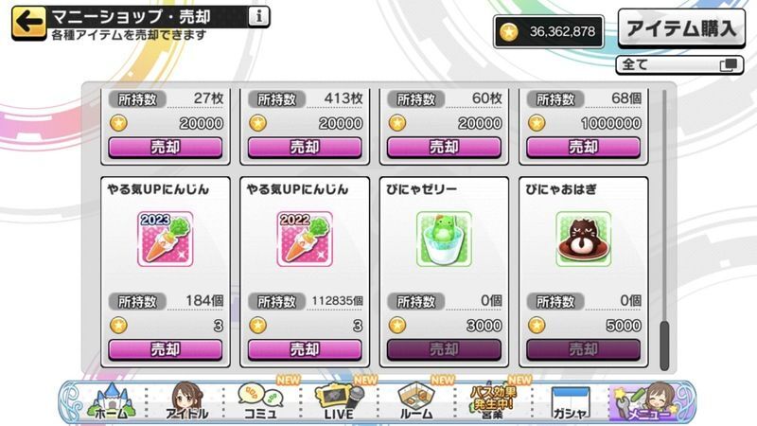Go to the LIVE tab
This screenshot has width=757, height=426.
point(339,401)
